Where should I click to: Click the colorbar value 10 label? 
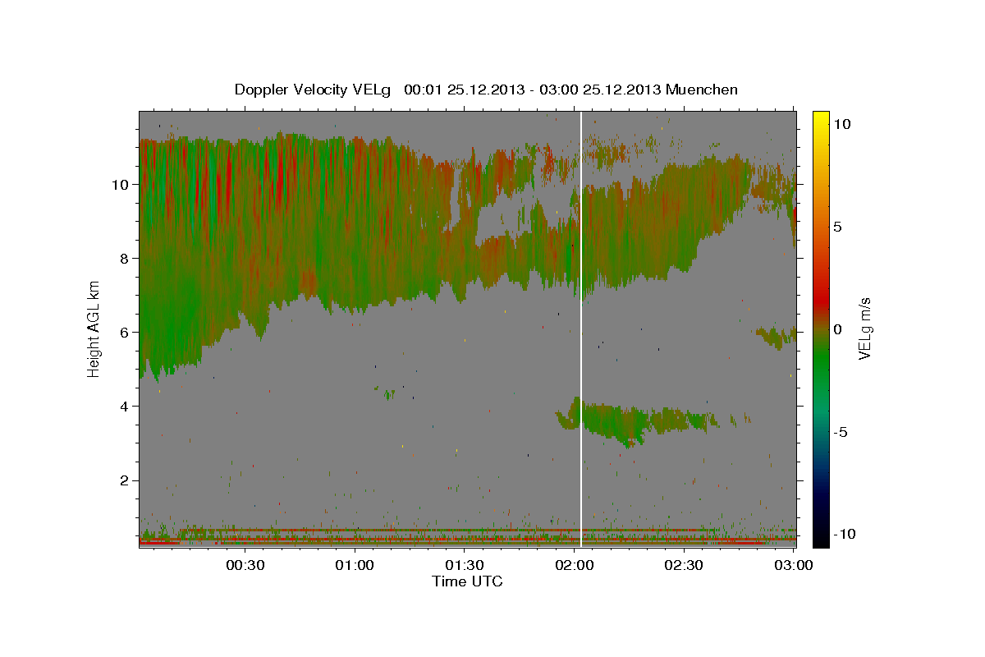coord(842,123)
